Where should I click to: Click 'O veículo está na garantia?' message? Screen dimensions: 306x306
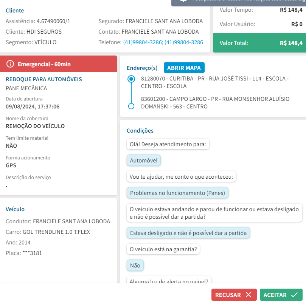pos(164,249)
